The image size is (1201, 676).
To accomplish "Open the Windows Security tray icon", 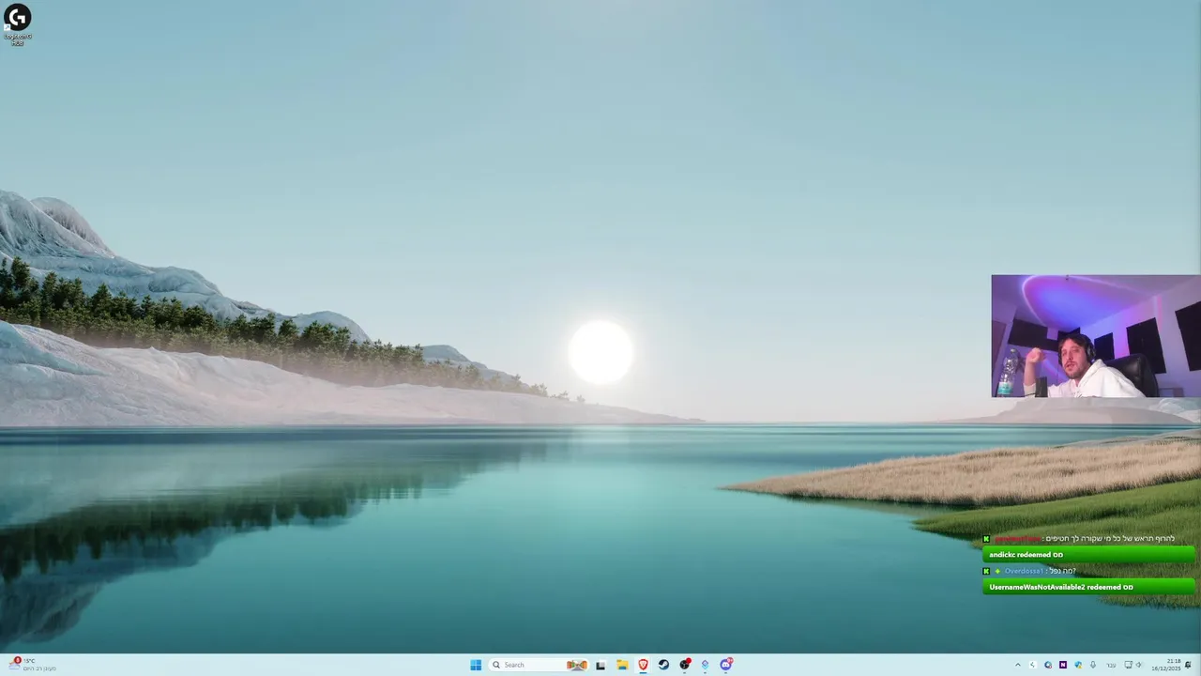I will click(x=1078, y=665).
